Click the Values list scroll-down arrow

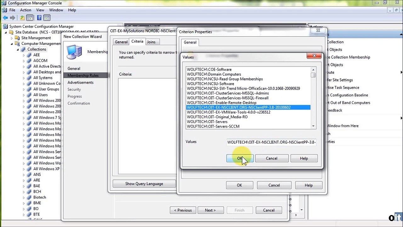coord(313,126)
